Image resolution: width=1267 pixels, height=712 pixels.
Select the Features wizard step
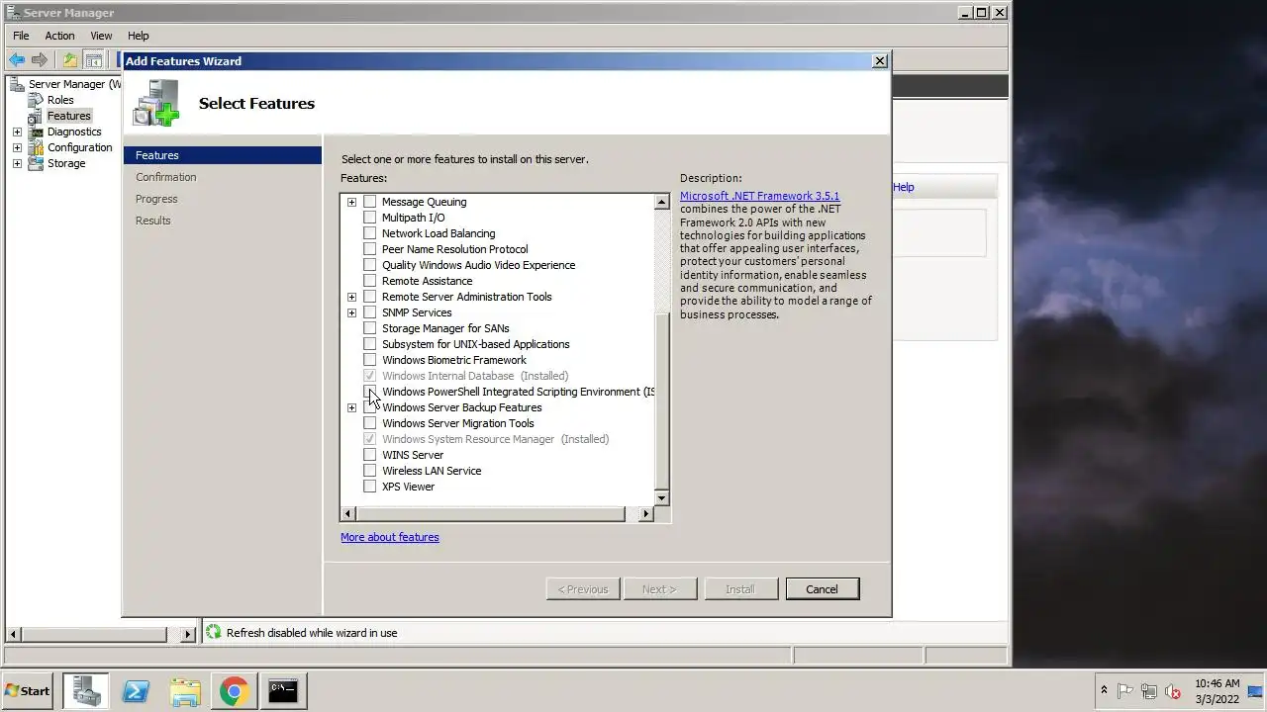(x=223, y=155)
